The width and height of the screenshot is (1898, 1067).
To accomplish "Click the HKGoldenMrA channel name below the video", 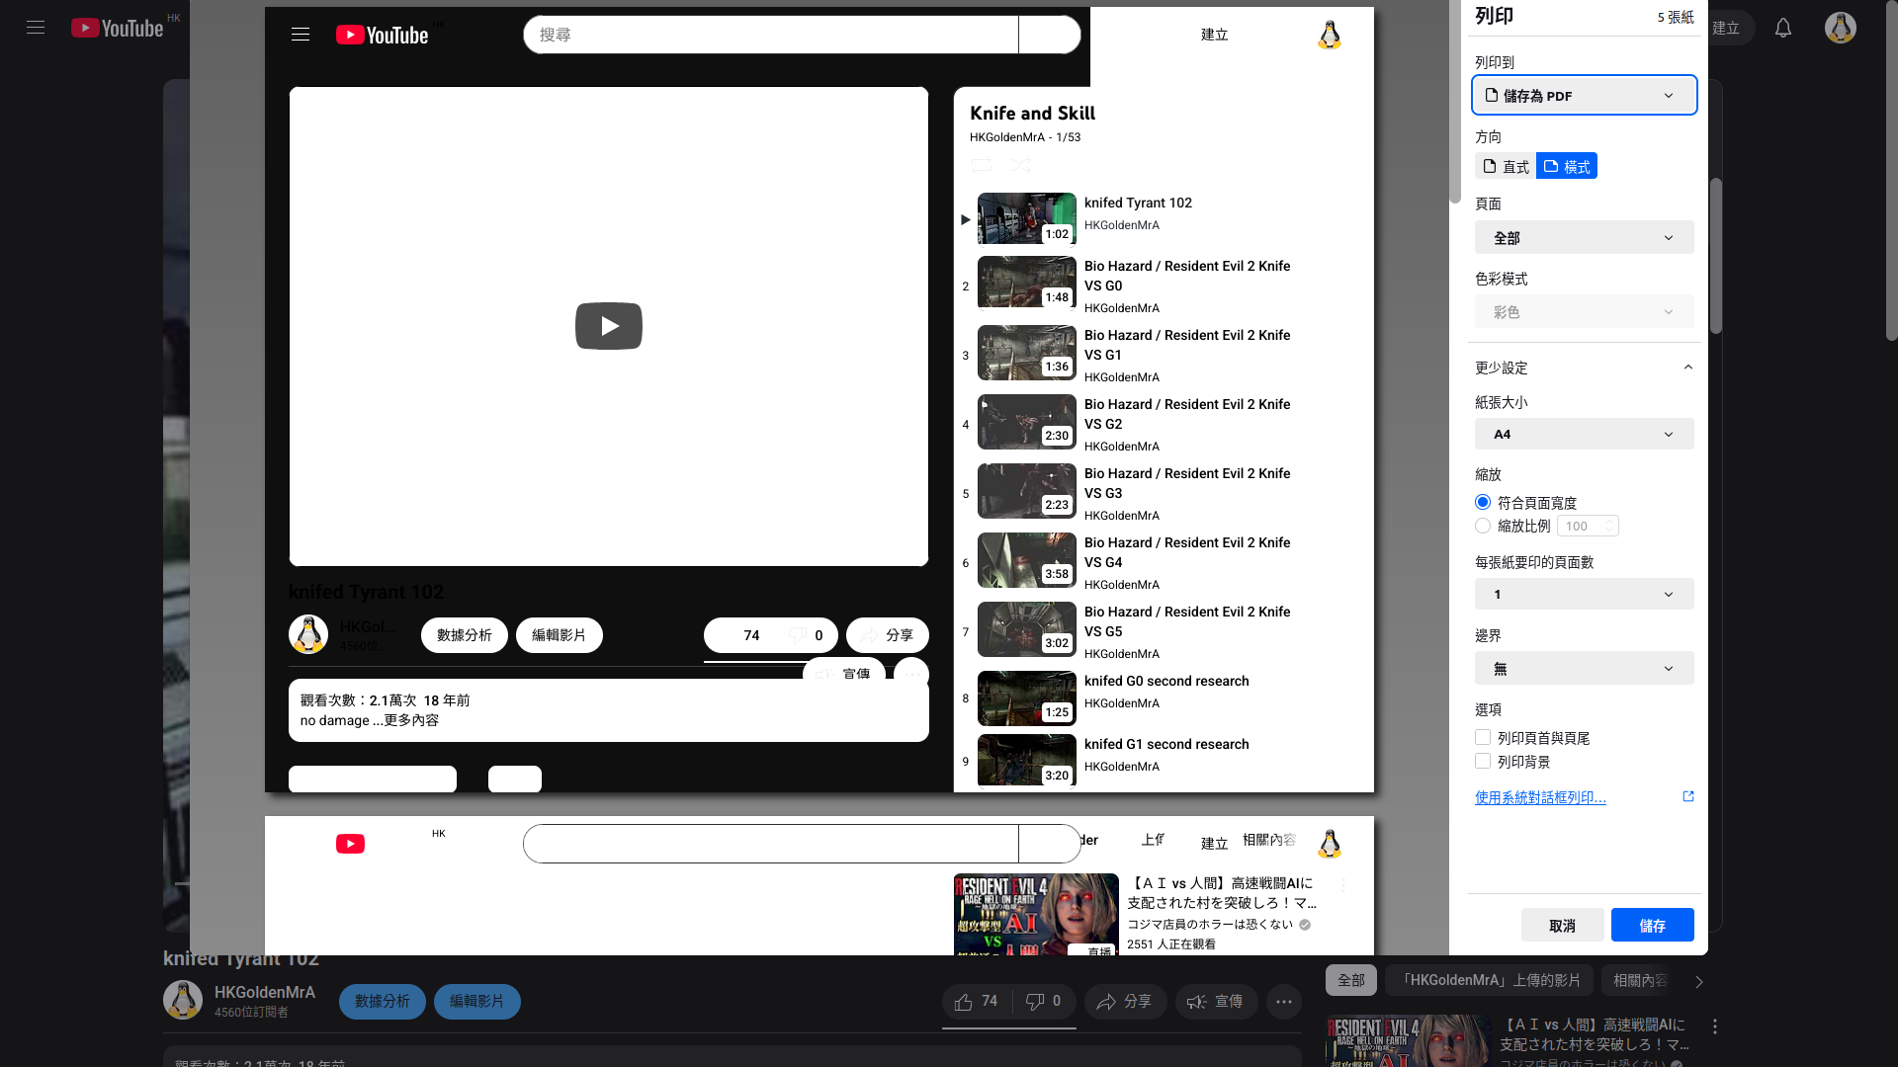I will tap(265, 992).
